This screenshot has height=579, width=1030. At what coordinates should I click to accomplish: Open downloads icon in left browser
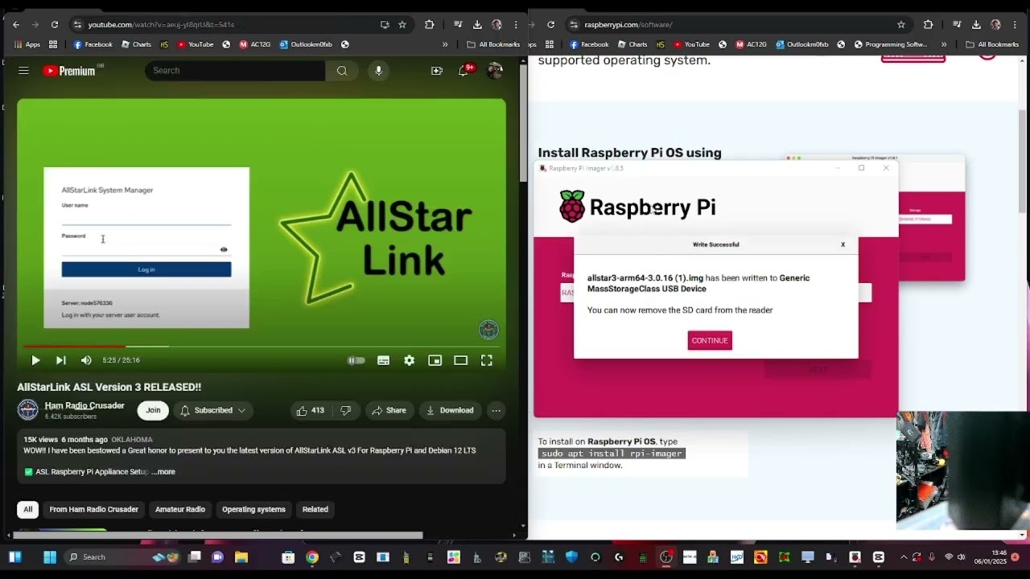[x=477, y=25]
